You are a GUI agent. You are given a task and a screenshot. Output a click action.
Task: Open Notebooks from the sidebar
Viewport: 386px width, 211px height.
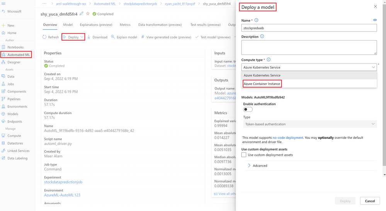point(15,47)
